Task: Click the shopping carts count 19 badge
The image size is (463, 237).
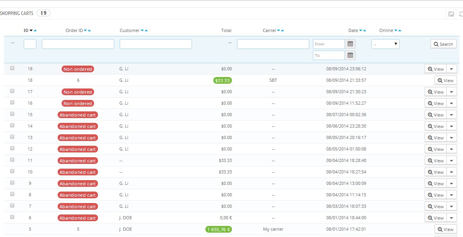Action: pos(43,13)
